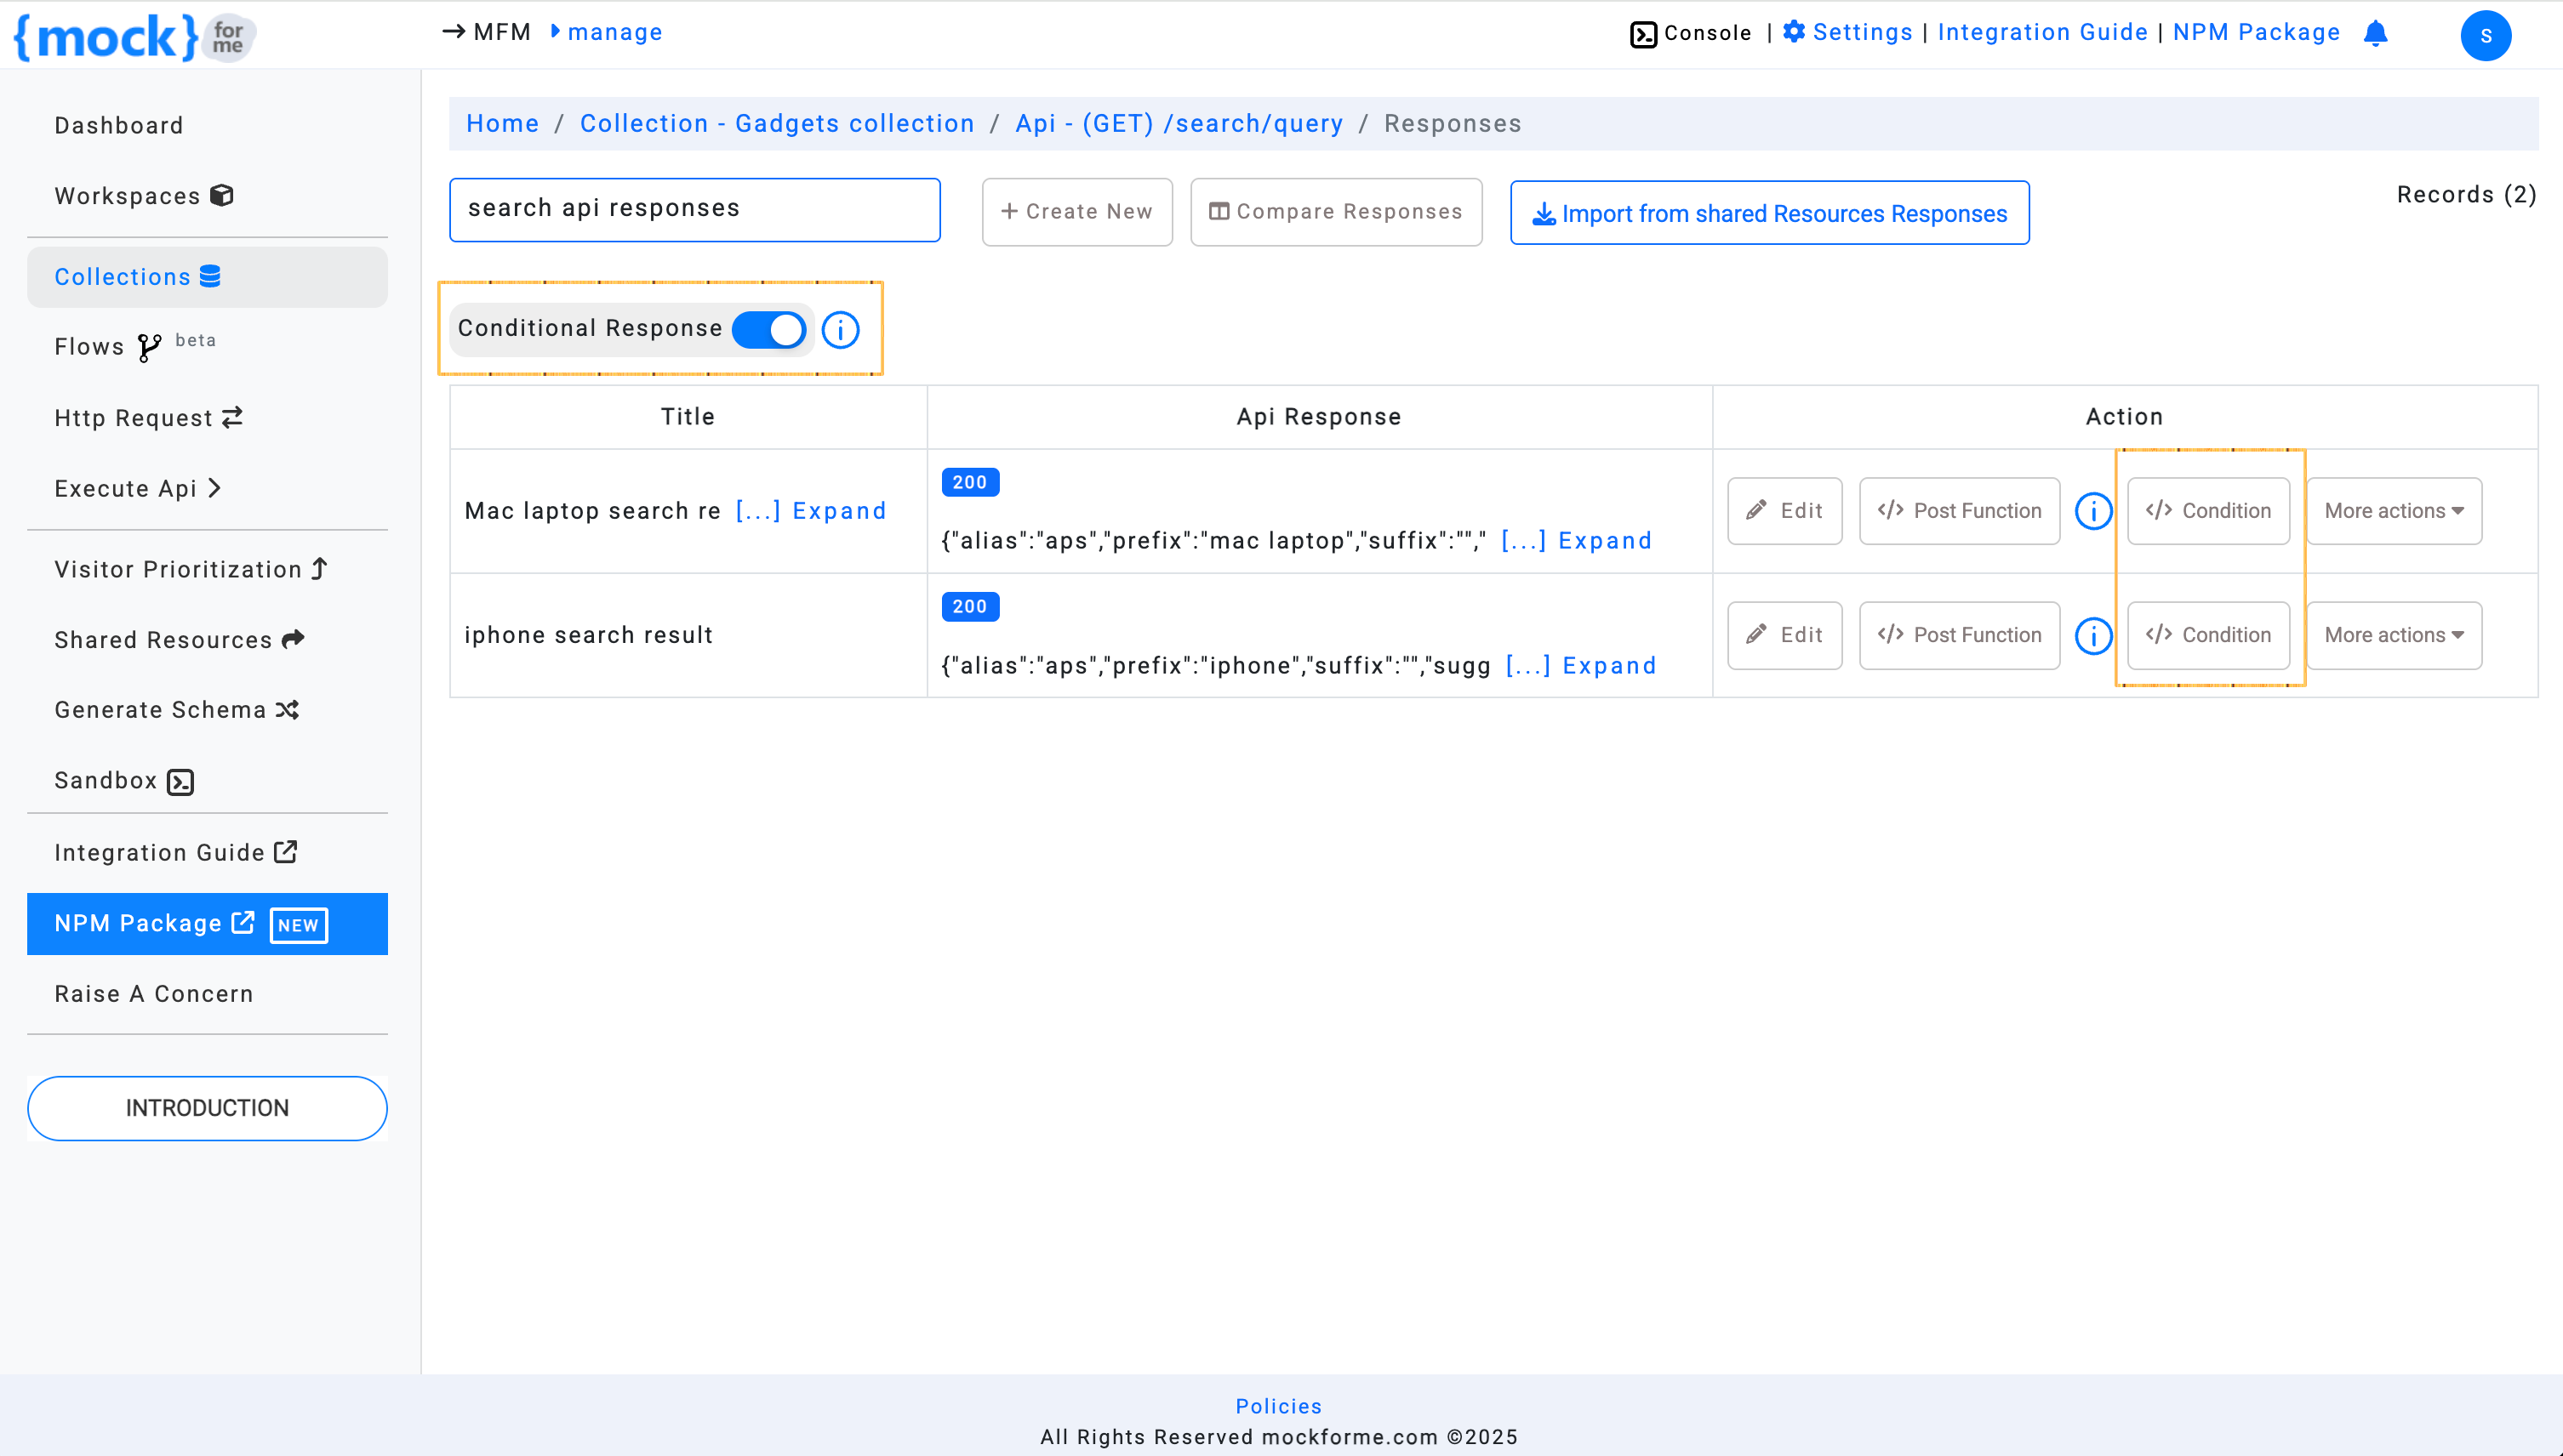The width and height of the screenshot is (2563, 1456).
Task: Click the iphone search result title
Action: 588,635
